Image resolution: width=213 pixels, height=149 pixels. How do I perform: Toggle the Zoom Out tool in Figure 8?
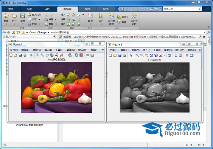pos(142,55)
